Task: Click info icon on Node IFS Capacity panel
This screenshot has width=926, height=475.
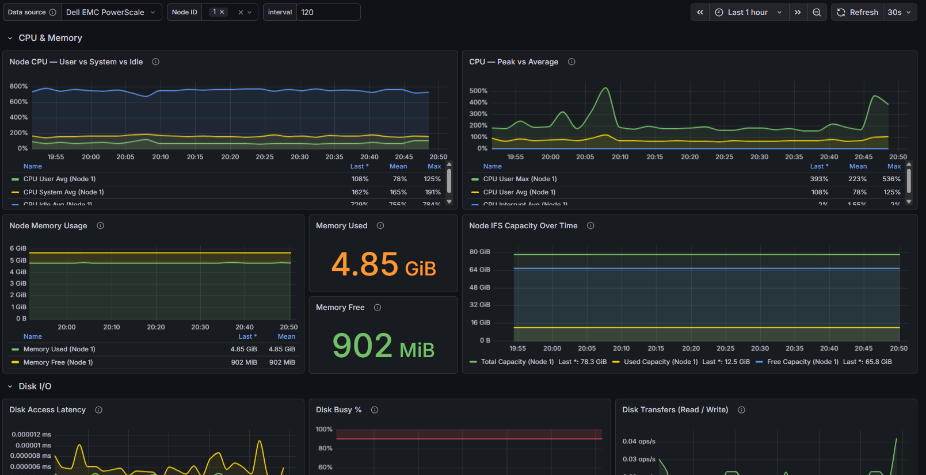Action: point(590,225)
